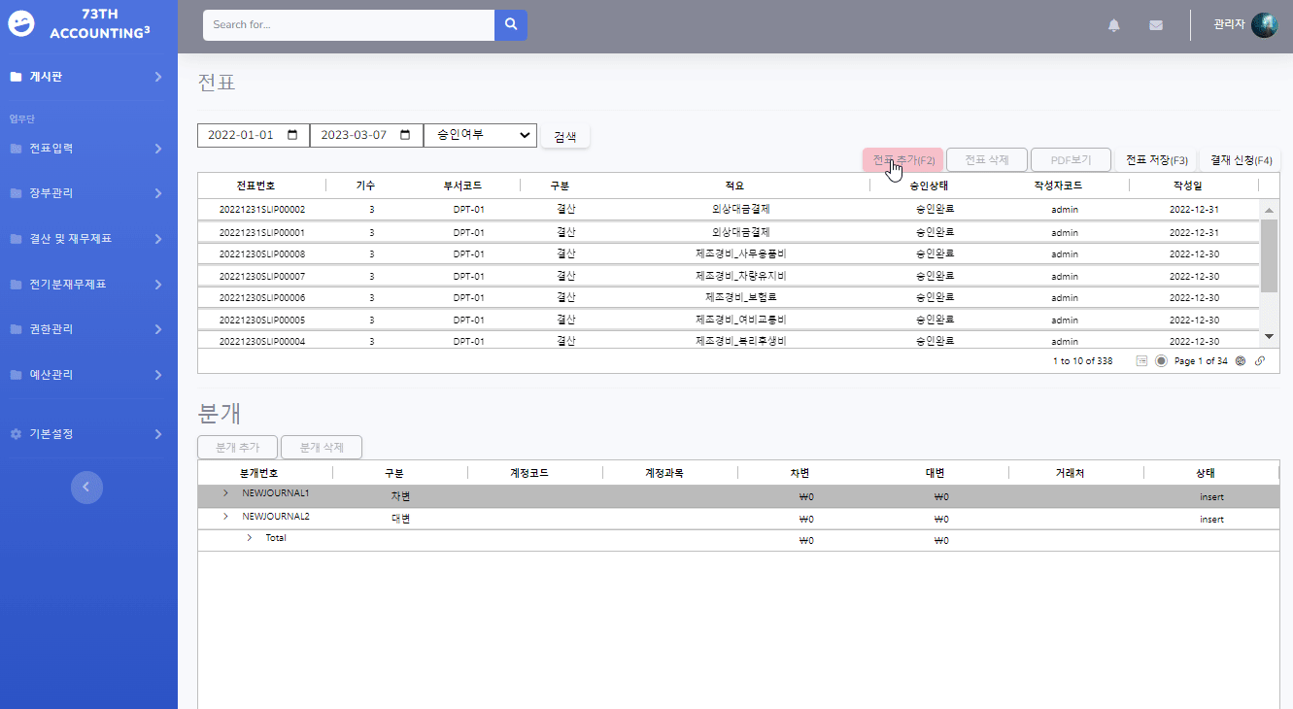Screen dimensions: 1293x709
Task: Click the gear icon beside 기본설정
Action: 16,434
